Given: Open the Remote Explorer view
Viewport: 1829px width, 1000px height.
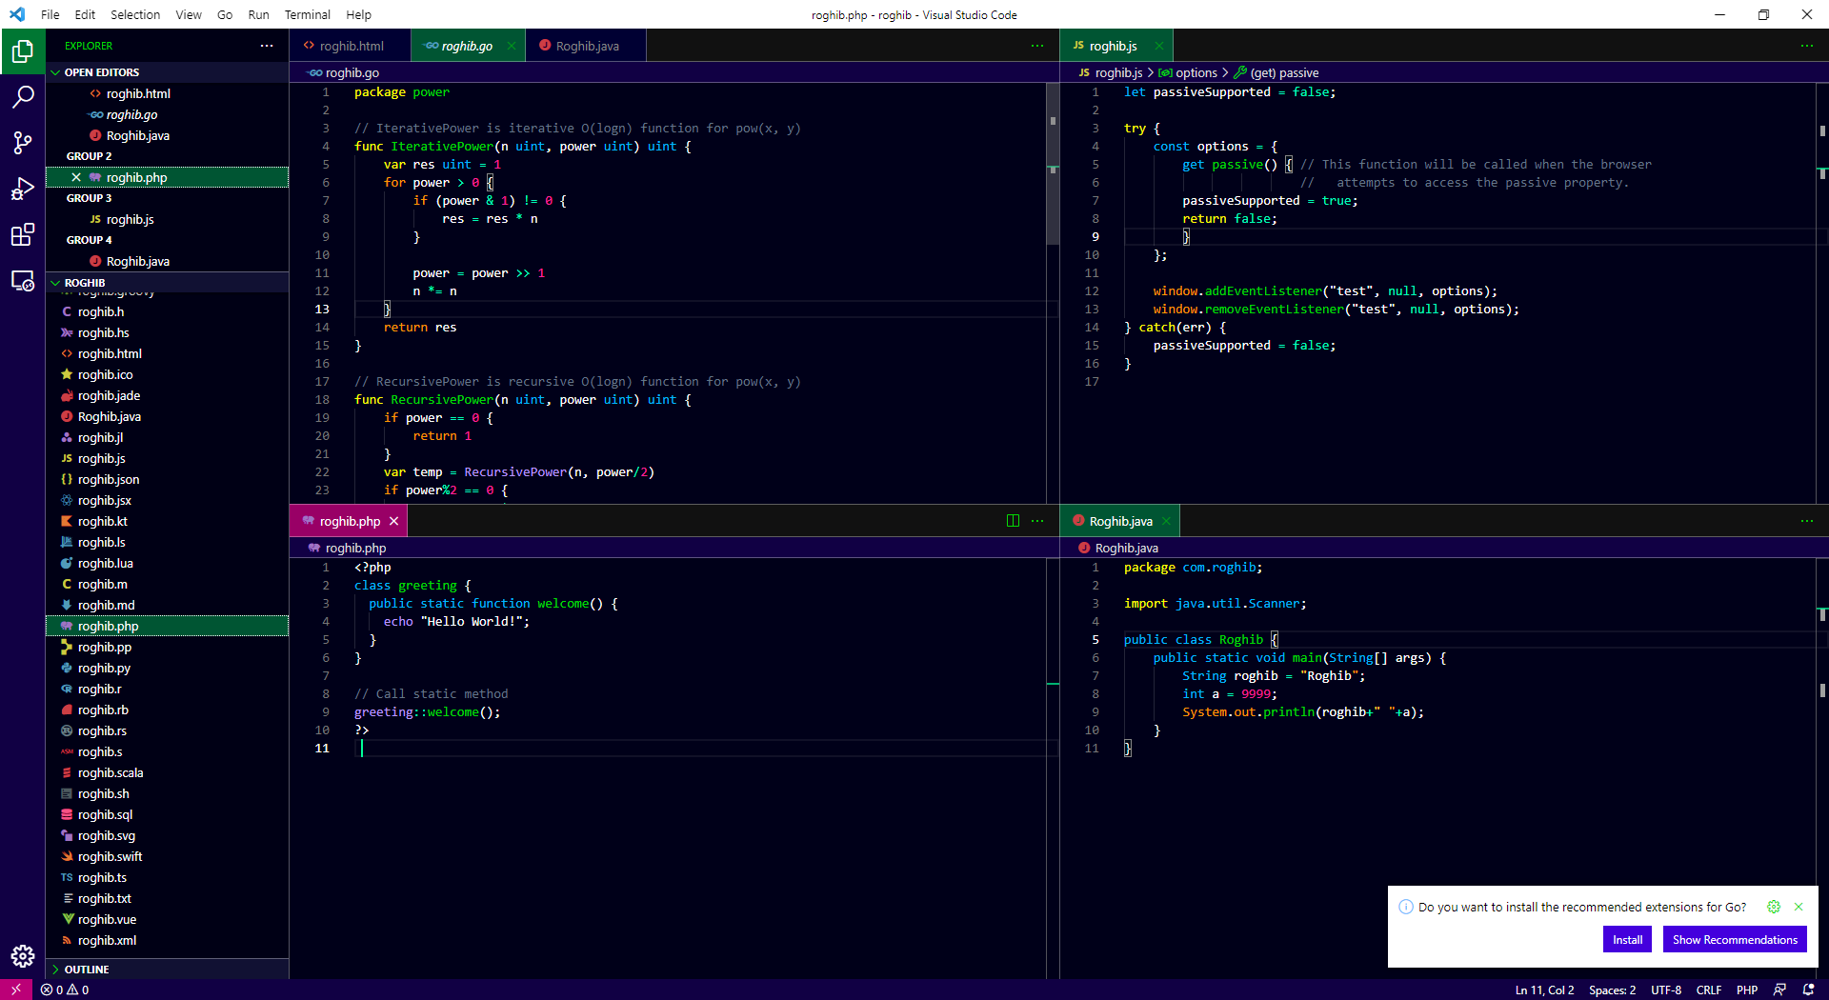Looking at the screenshot, I should [23, 281].
